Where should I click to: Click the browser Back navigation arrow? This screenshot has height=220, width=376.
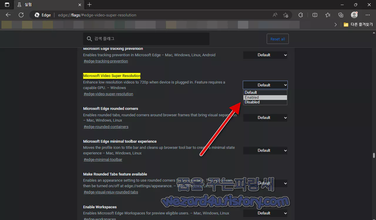[x=8, y=15]
